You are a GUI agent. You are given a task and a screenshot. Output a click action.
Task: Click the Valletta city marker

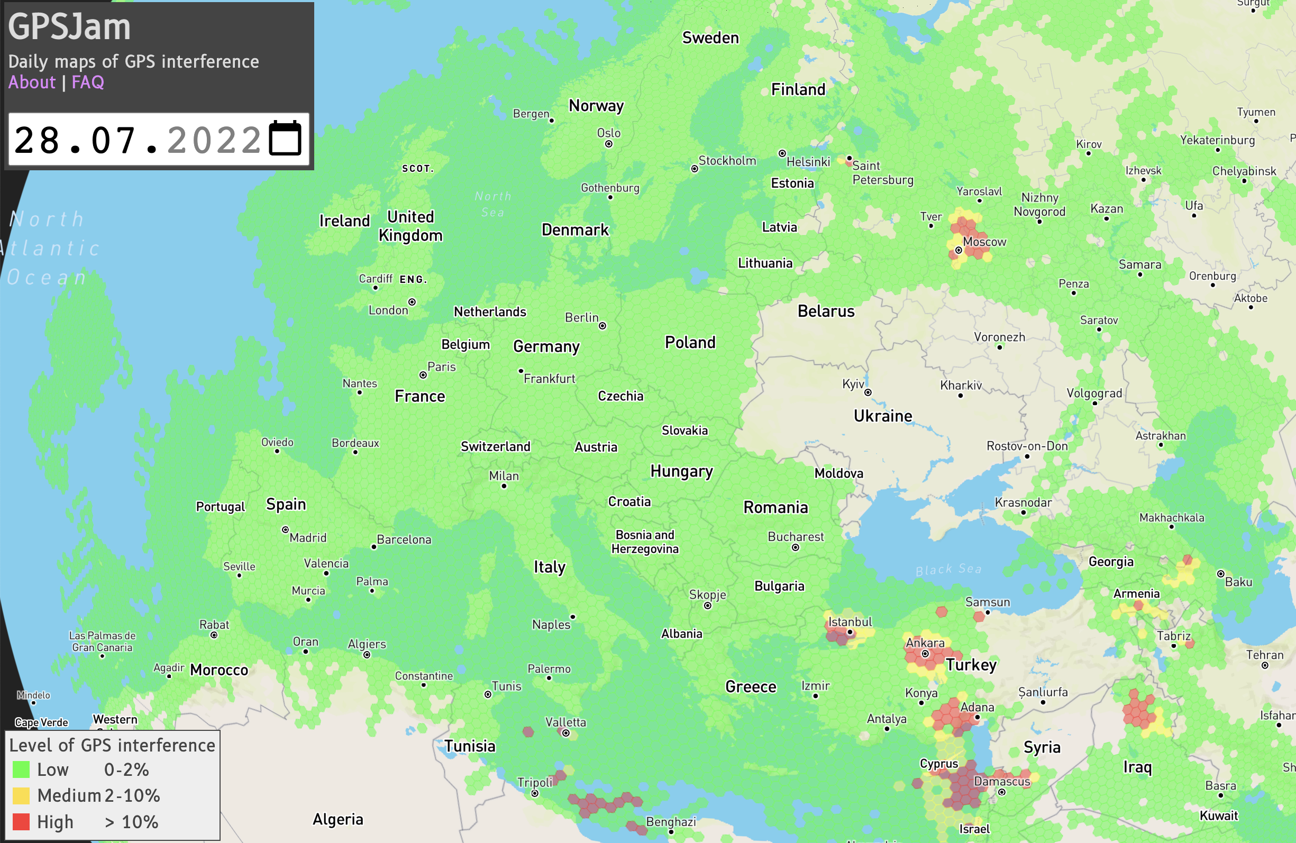(x=566, y=733)
